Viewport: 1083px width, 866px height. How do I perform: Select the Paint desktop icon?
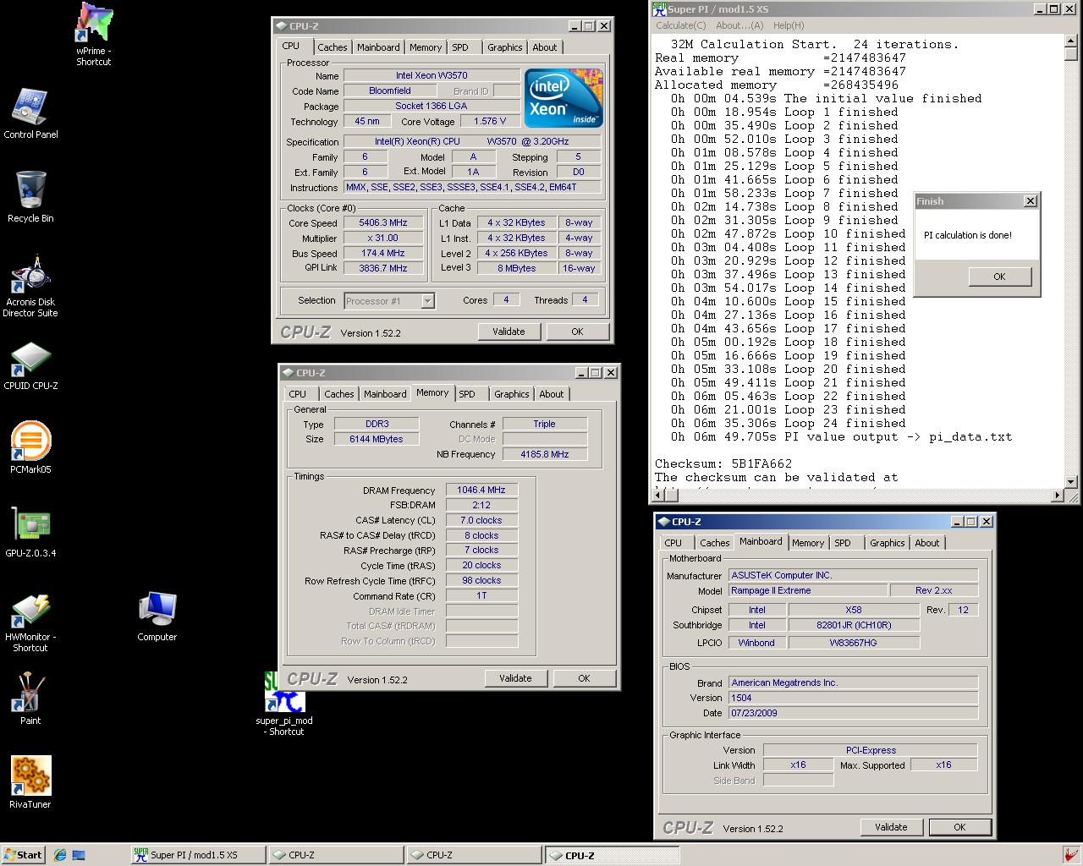point(30,699)
